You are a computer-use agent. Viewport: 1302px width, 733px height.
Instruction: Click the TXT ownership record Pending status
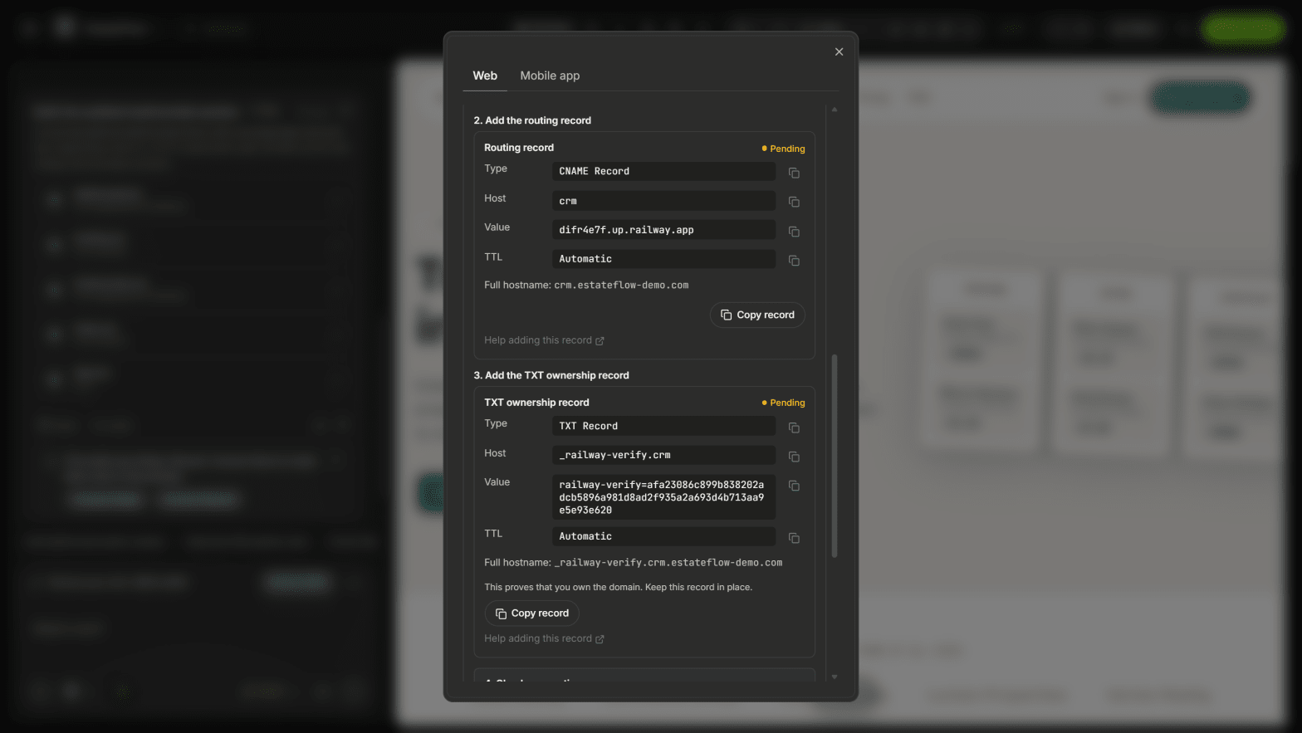(783, 403)
